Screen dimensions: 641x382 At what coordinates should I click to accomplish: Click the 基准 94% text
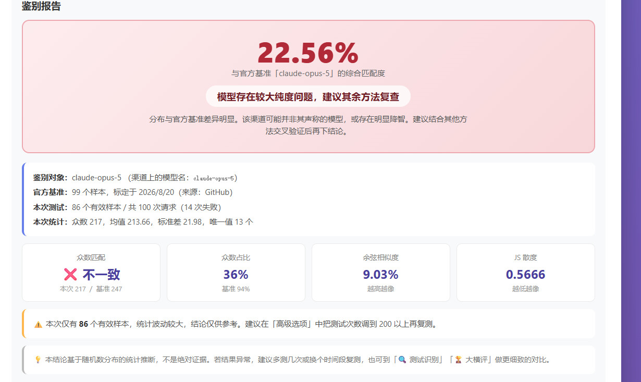(x=236, y=289)
